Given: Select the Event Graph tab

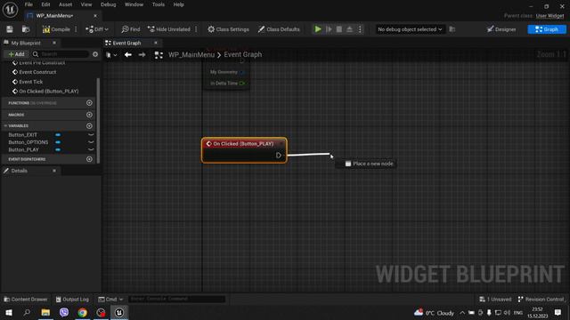Looking at the screenshot, I should tap(126, 43).
